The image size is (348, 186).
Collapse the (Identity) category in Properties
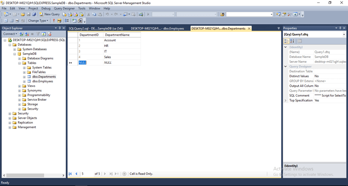(x=286, y=47)
